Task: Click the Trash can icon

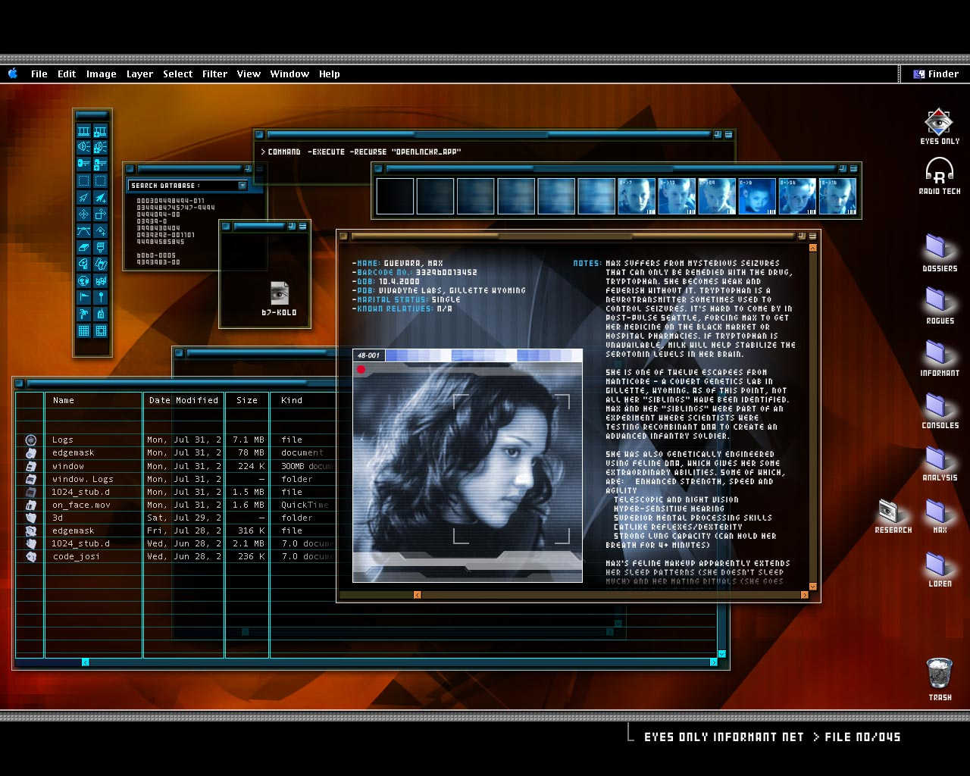Action: click(x=940, y=674)
